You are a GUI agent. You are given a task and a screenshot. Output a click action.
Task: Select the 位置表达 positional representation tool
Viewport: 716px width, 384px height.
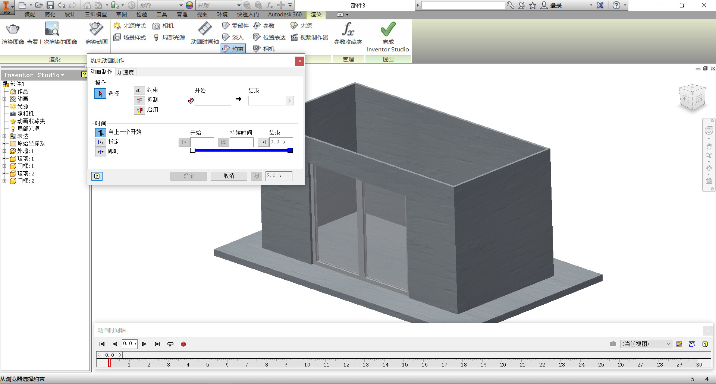[269, 37]
